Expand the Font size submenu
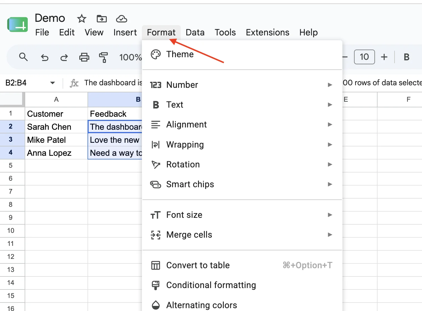This screenshot has width=422, height=311. click(242, 215)
